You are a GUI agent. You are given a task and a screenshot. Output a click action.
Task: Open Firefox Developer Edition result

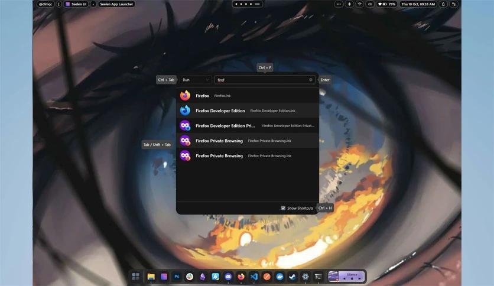point(248,110)
